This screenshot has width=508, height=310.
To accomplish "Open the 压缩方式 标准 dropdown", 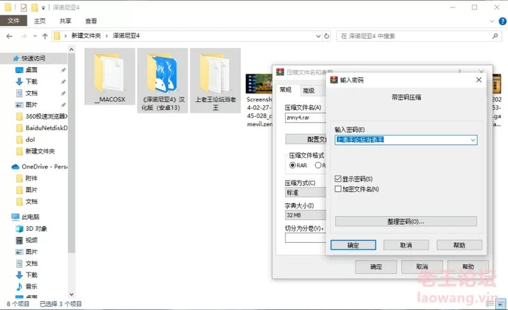I will click(x=305, y=193).
